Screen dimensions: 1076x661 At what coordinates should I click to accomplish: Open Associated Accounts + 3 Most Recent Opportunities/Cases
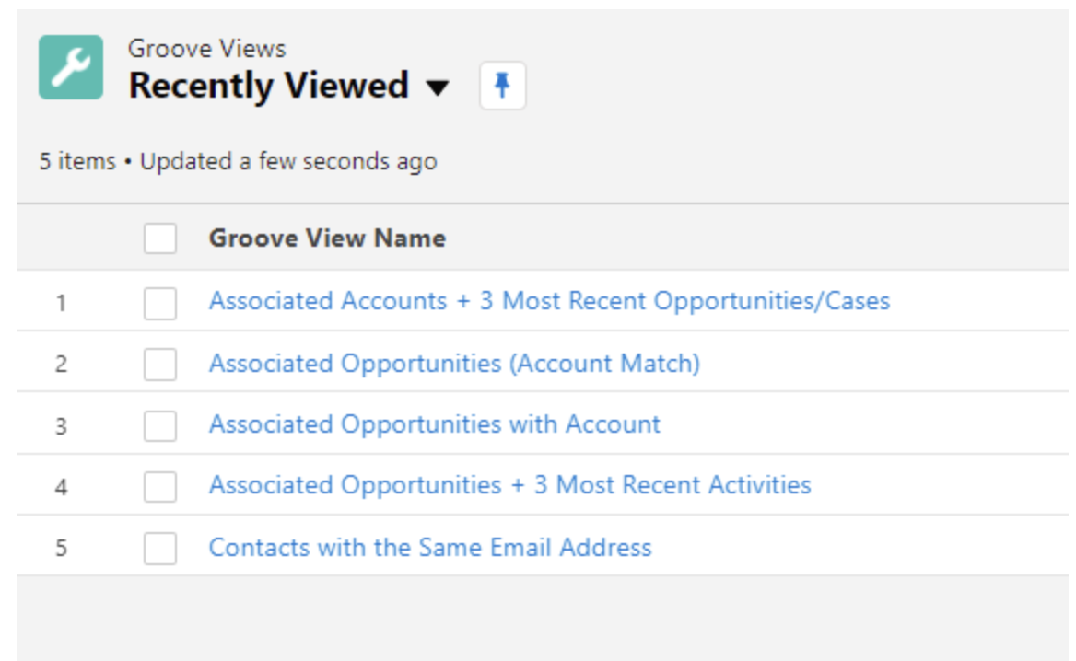549,301
